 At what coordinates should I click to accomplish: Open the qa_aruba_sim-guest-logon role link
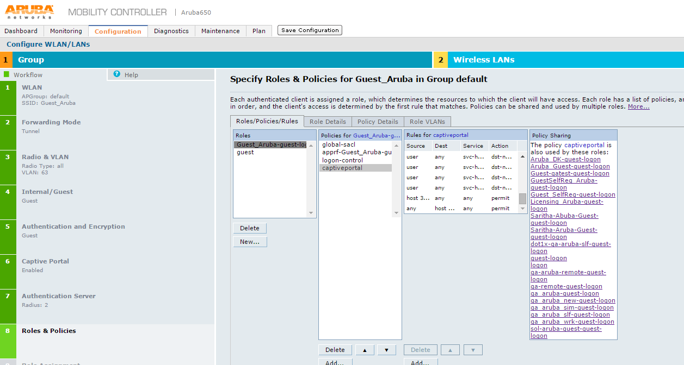[x=572, y=307]
